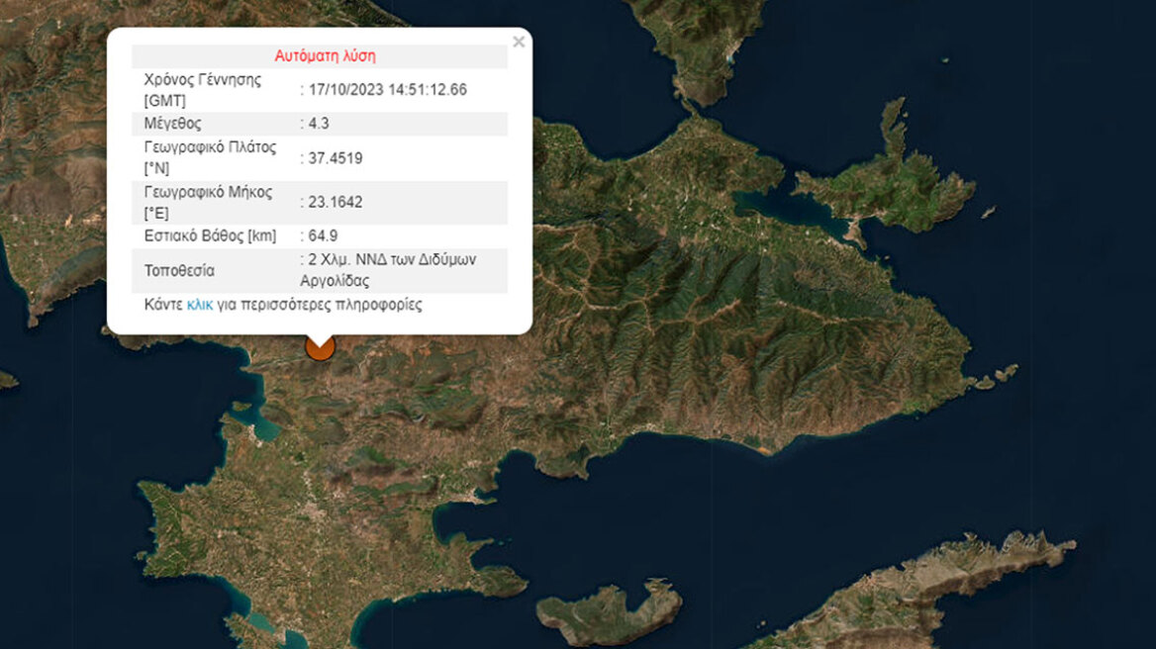The width and height of the screenshot is (1156, 649).
Task: Click the orange earthquake epicenter marker
Action: [320, 348]
